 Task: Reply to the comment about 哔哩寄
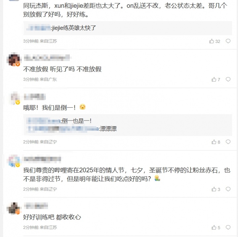tap(228, 189)
